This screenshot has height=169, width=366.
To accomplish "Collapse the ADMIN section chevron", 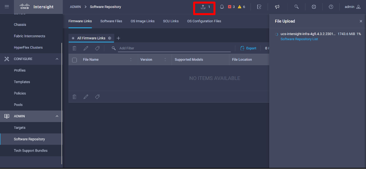I will click(x=57, y=116).
